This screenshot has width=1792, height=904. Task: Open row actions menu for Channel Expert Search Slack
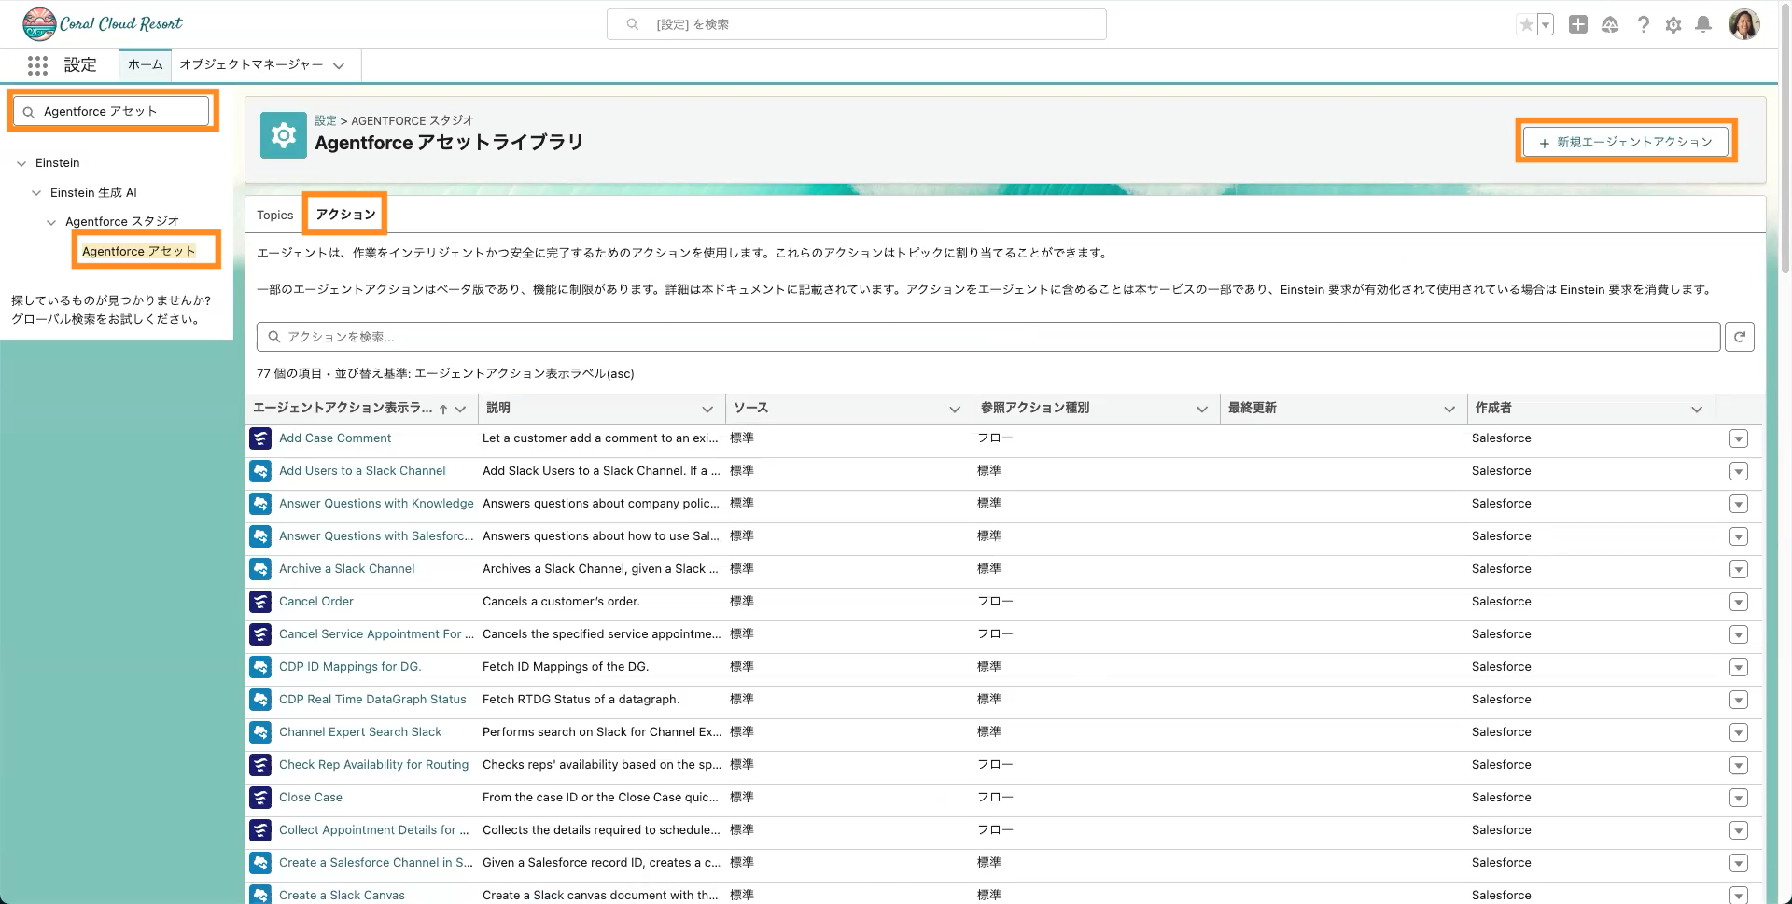(1738, 732)
